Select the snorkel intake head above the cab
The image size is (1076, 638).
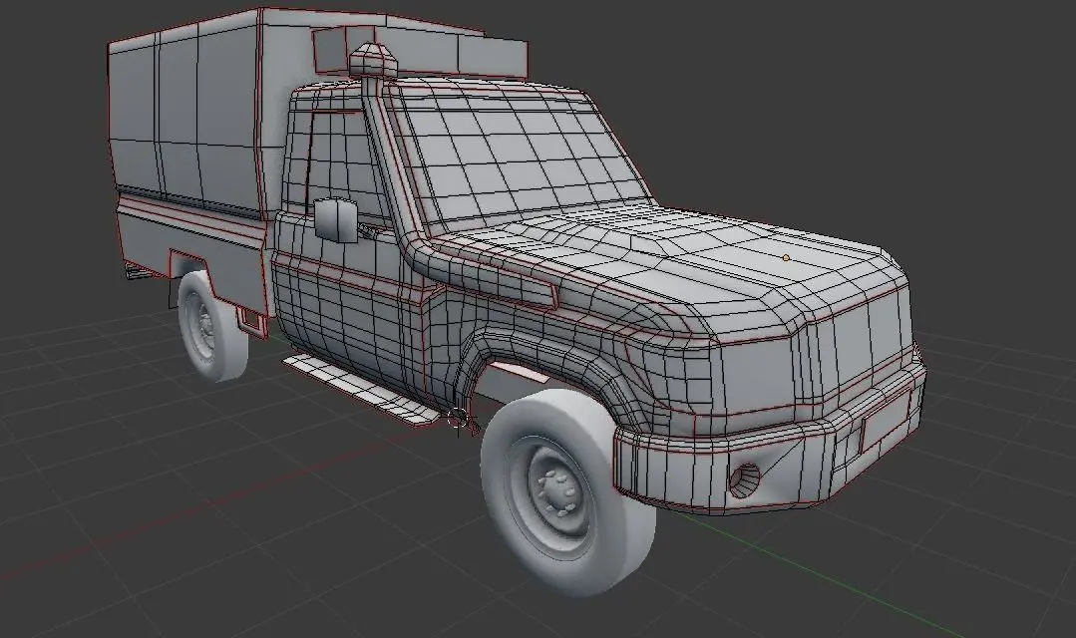[373, 59]
